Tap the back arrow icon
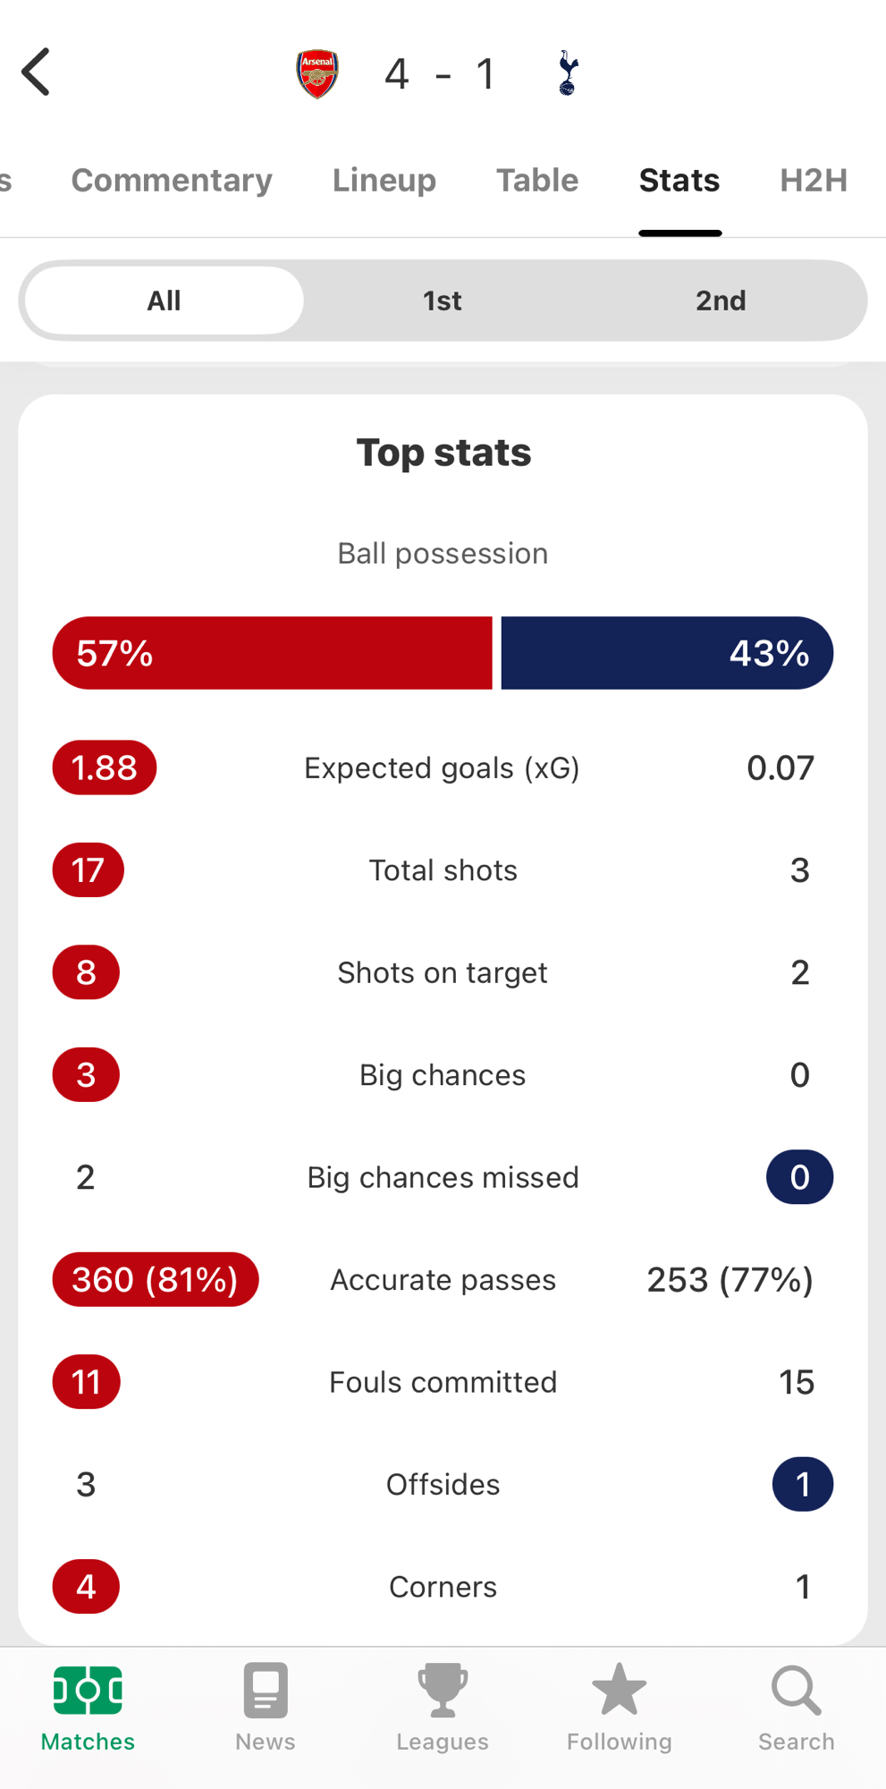This screenshot has height=1789, width=886. click(x=38, y=72)
